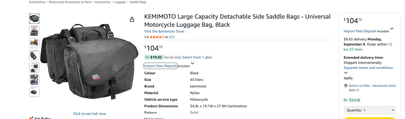
Task: Open the star rating dropdown chevron
Action: coord(167,37)
